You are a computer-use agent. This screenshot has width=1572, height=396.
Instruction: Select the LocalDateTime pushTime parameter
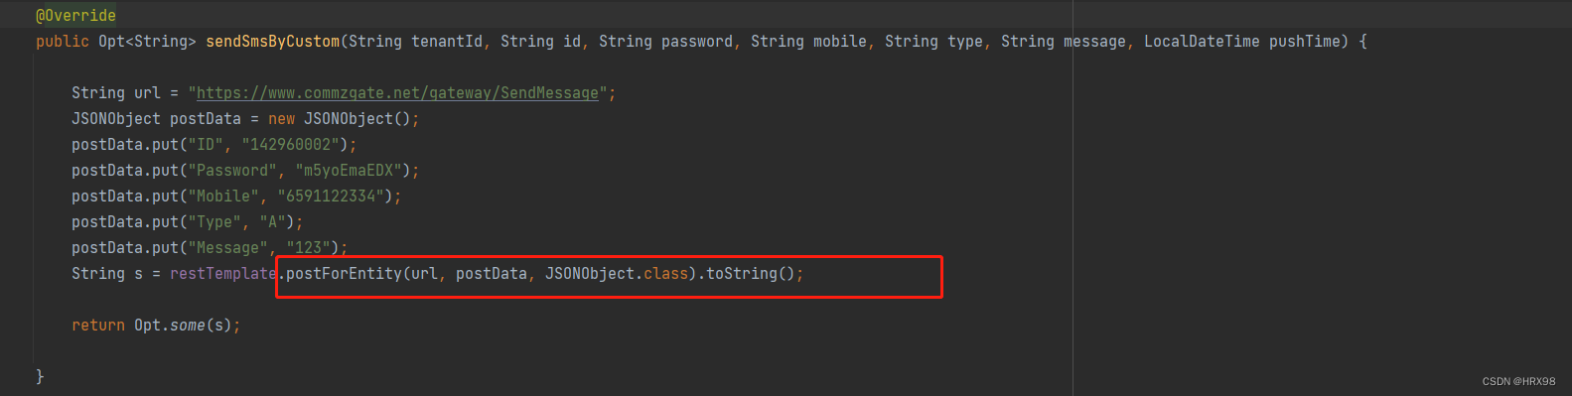pos(1246,42)
